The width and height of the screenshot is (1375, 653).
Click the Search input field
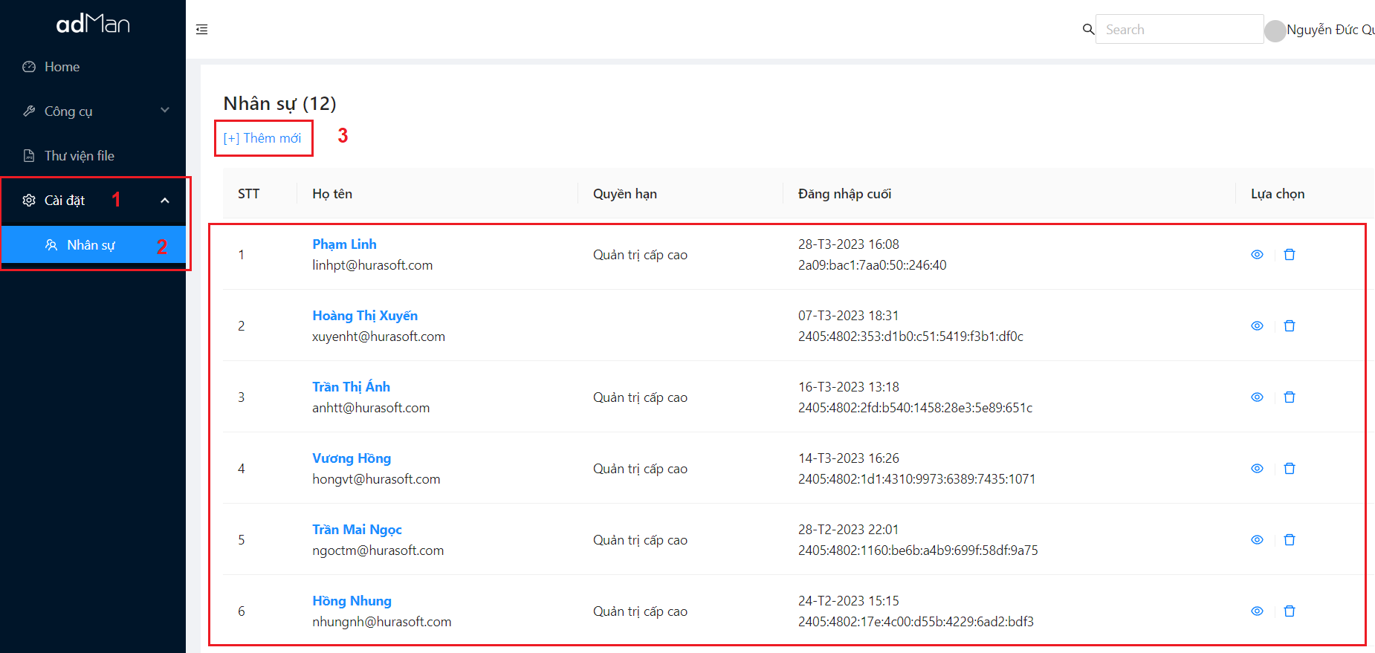click(x=1179, y=30)
